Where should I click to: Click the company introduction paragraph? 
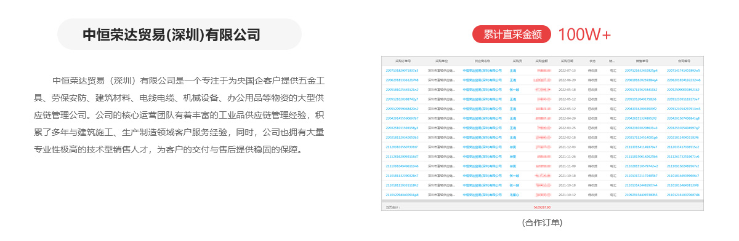[x=179, y=115]
